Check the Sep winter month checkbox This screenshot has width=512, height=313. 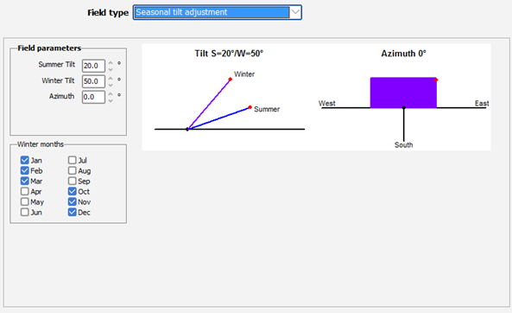pyautogui.click(x=73, y=181)
